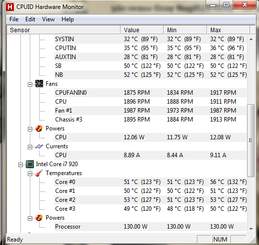Click the 48 °C min value for Core #3
Image resolution: width=259 pixels, height=245 pixels.
(185, 209)
